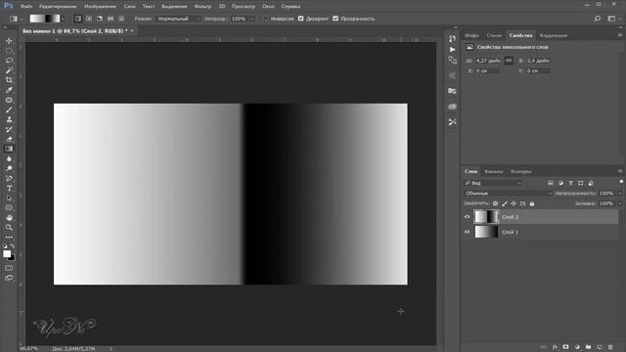Viewport: 626px width, 352px height.
Task: Select the Hand tool
Action: pyautogui.click(x=9, y=217)
